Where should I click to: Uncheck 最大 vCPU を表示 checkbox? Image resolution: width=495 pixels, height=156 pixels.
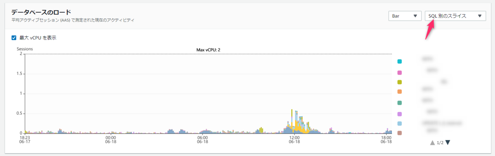(x=14, y=38)
